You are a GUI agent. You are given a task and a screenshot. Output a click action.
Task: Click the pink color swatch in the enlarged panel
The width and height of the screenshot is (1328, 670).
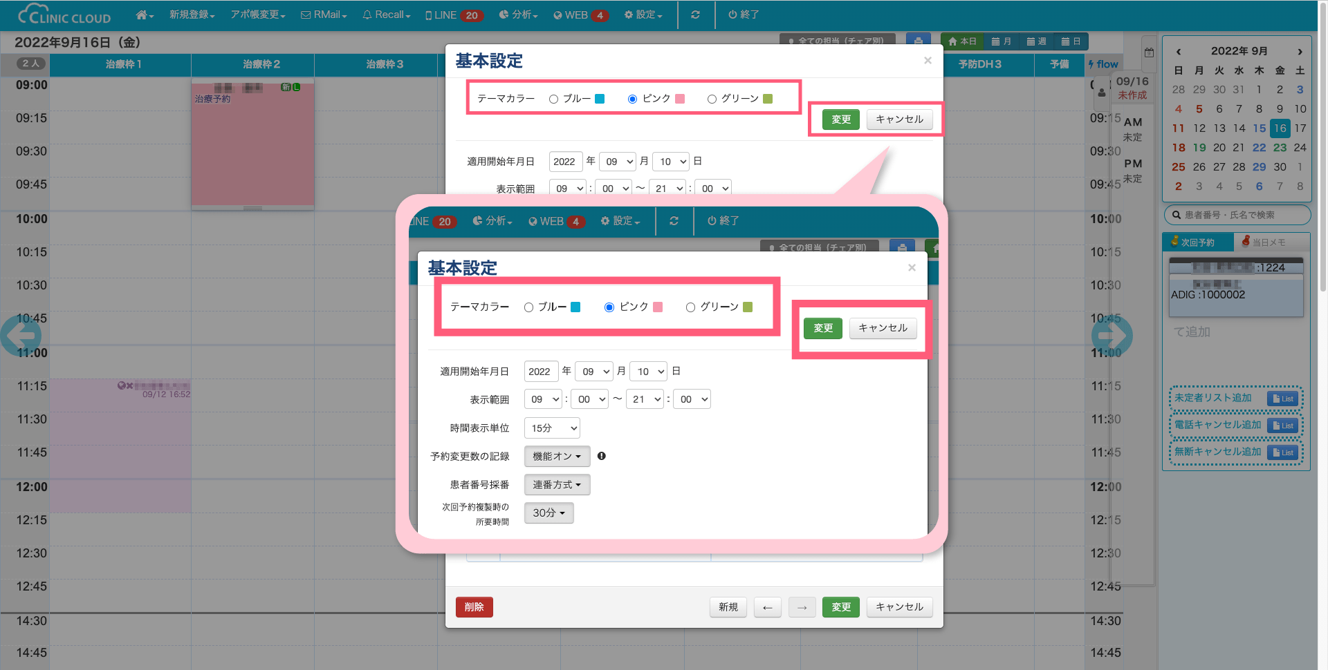[x=658, y=307]
